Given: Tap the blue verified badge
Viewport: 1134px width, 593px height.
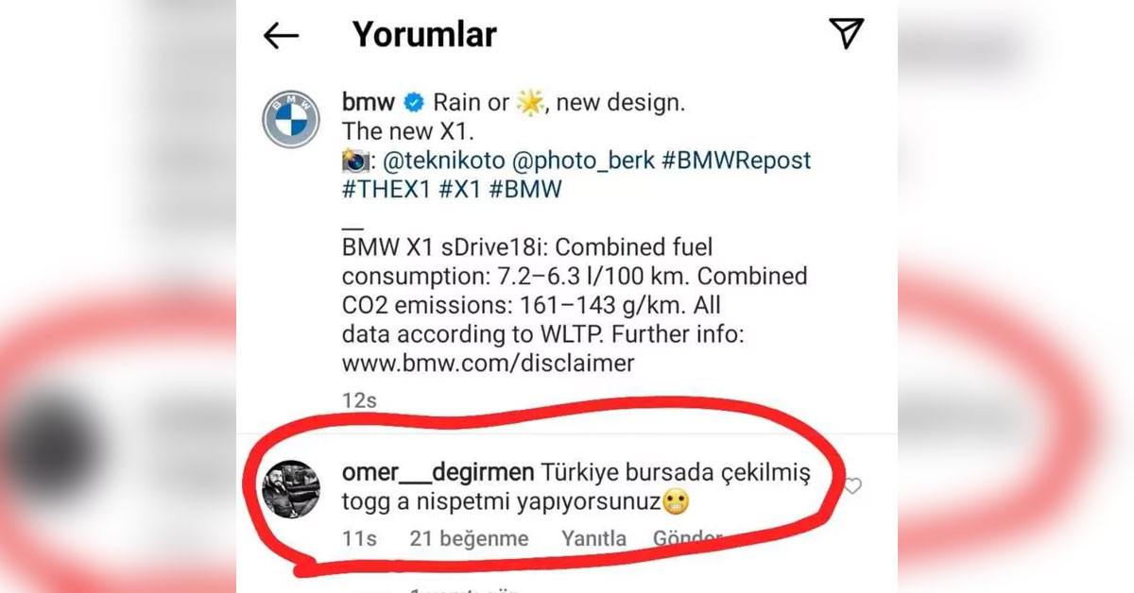Looking at the screenshot, I should [x=414, y=103].
